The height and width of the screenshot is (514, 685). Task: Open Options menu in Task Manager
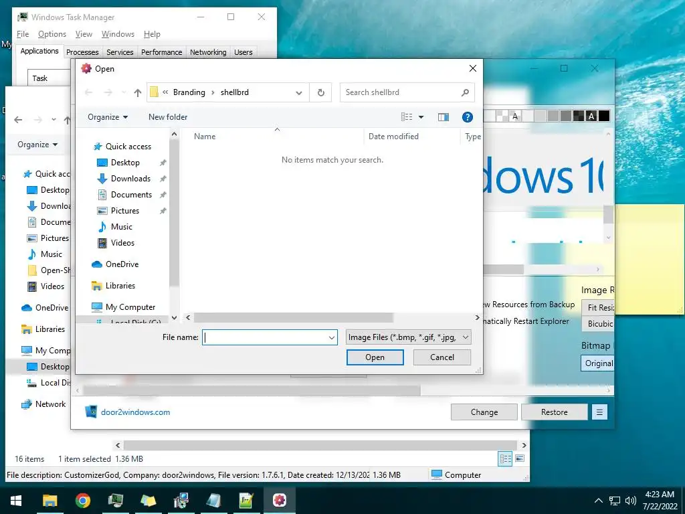pos(52,34)
